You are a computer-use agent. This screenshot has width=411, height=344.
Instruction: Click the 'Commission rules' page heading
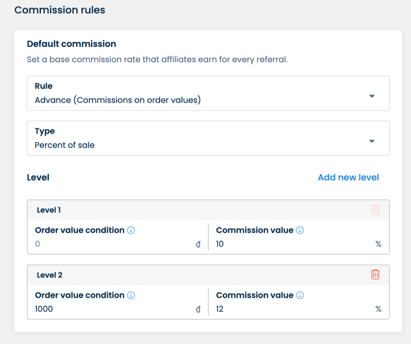click(x=60, y=10)
